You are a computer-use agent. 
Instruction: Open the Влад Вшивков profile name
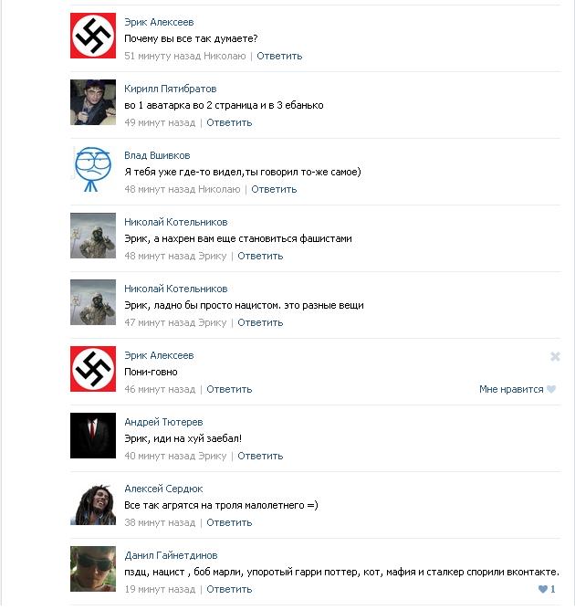click(157, 155)
